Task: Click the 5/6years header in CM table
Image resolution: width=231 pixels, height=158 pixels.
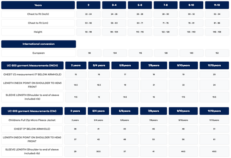Action: [124, 111]
